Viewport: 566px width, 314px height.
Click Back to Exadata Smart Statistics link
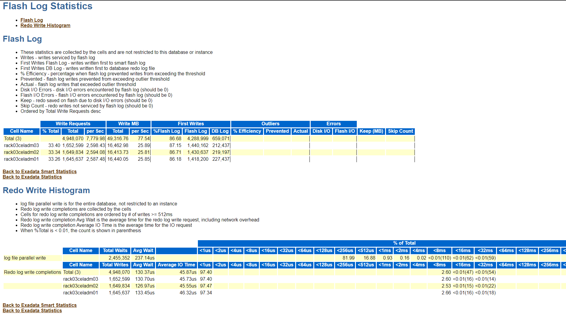tap(40, 171)
